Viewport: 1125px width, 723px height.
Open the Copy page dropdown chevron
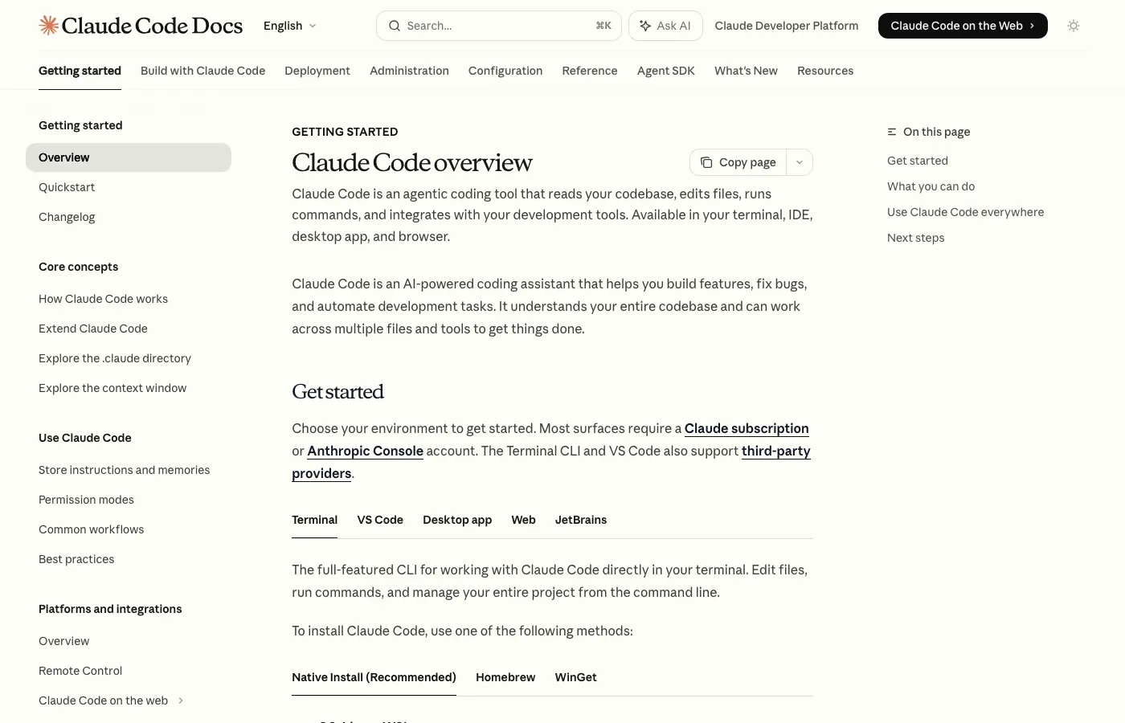[x=800, y=162]
